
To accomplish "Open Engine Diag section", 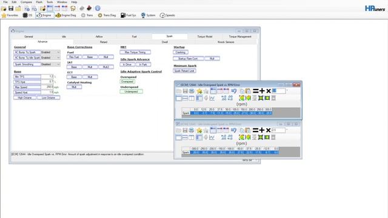I will [66, 15].
